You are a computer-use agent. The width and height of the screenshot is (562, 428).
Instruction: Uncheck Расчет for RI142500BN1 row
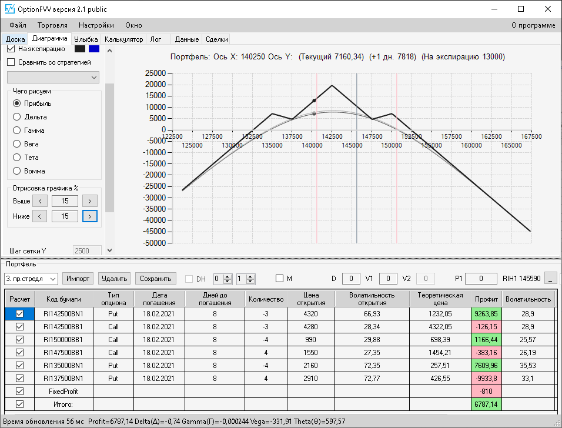click(x=20, y=314)
